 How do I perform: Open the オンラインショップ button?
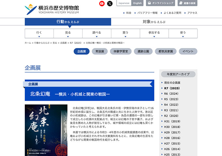160,3
